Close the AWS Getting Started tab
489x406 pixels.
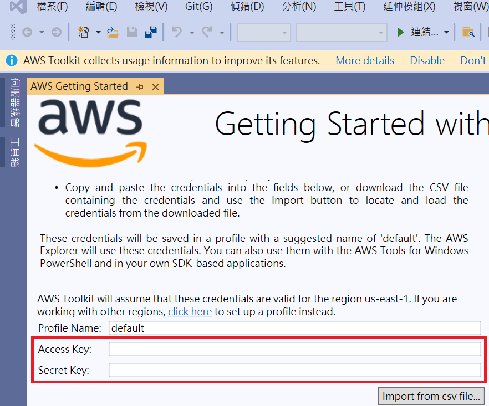pos(155,87)
